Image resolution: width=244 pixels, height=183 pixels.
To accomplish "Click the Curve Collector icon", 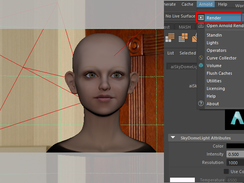I will pyautogui.click(x=201, y=58).
